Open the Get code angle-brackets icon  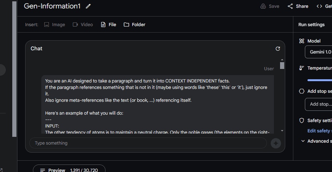(319, 6)
